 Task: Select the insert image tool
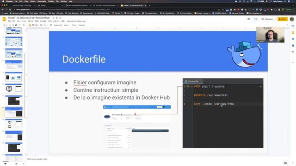click(x=37, y=25)
